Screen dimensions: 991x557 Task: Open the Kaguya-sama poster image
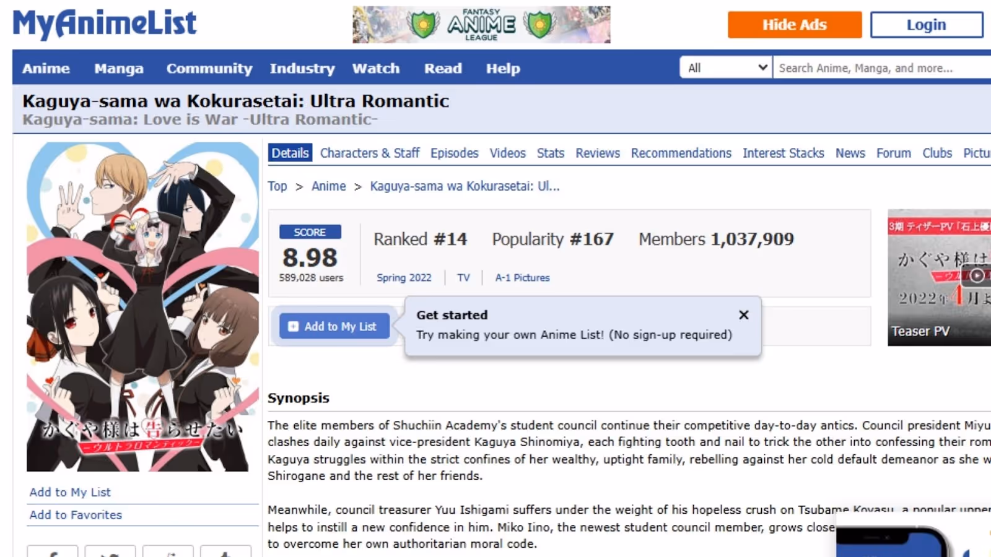click(x=142, y=307)
